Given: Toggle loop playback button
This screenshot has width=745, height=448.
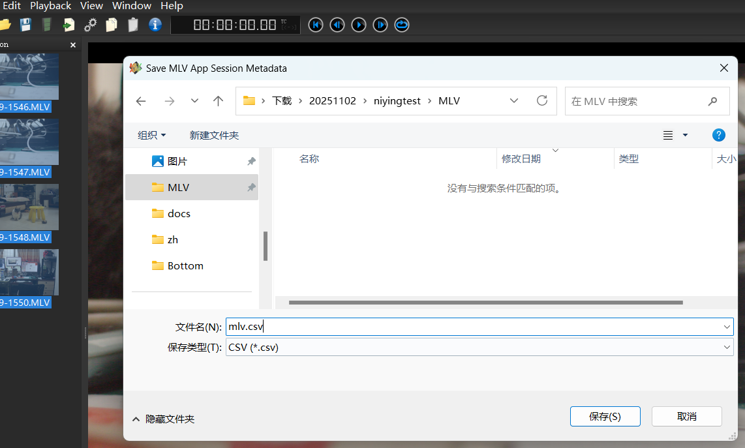Looking at the screenshot, I should pyautogui.click(x=402, y=25).
